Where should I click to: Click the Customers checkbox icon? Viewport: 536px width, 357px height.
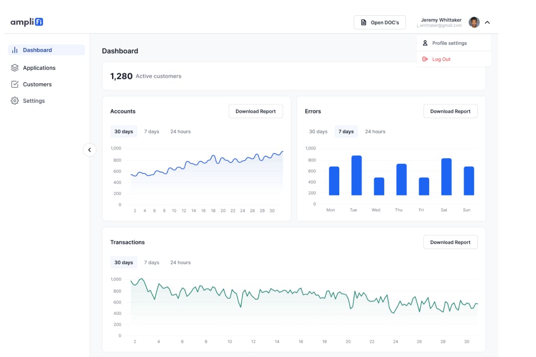pos(15,84)
